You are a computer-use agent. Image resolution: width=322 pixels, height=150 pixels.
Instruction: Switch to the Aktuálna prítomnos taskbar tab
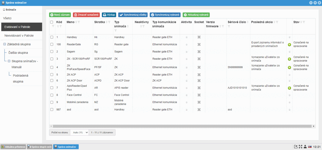13,147
